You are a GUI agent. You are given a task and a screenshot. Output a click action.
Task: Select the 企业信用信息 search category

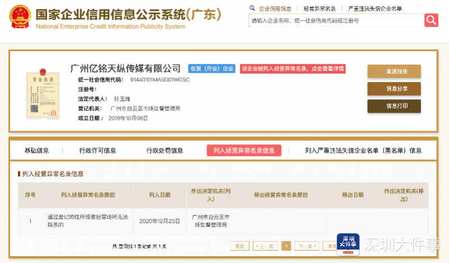pyautogui.click(x=275, y=8)
